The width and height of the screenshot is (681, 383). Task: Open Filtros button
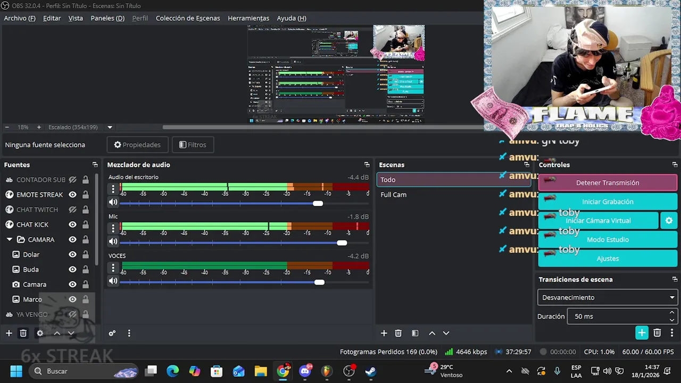tap(193, 145)
